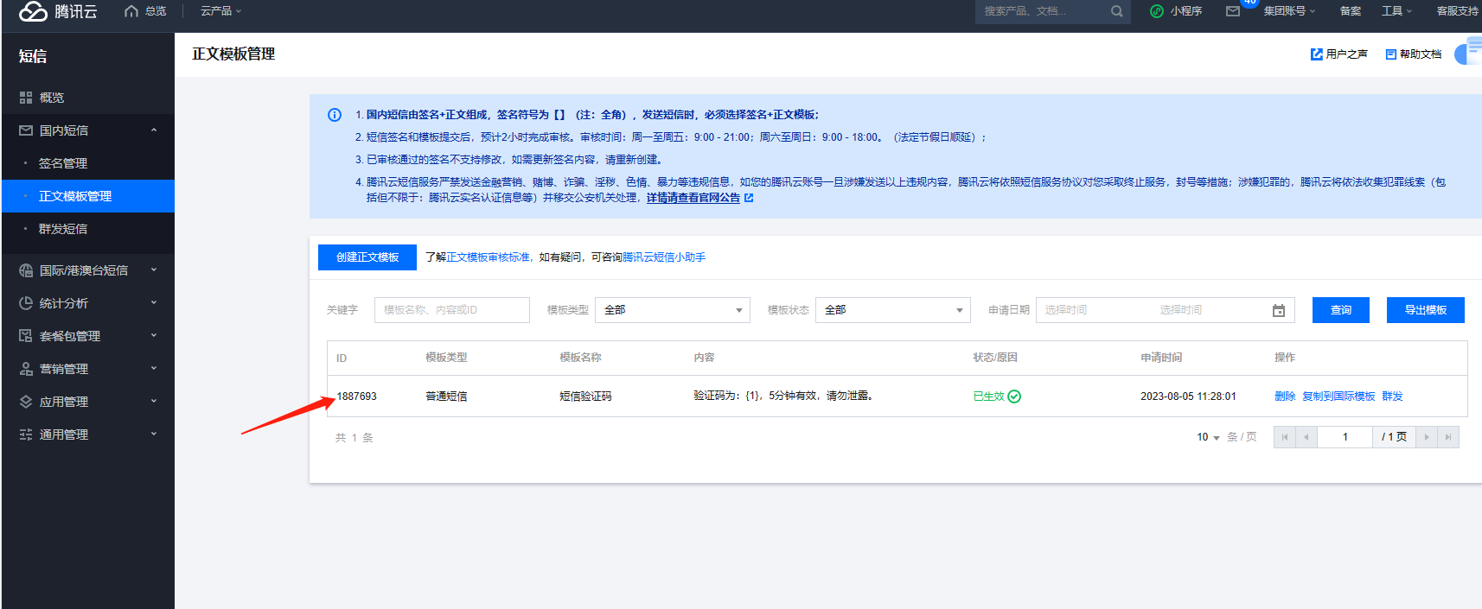
Task: Click the 已生效 status check icon
Action: (x=1014, y=396)
